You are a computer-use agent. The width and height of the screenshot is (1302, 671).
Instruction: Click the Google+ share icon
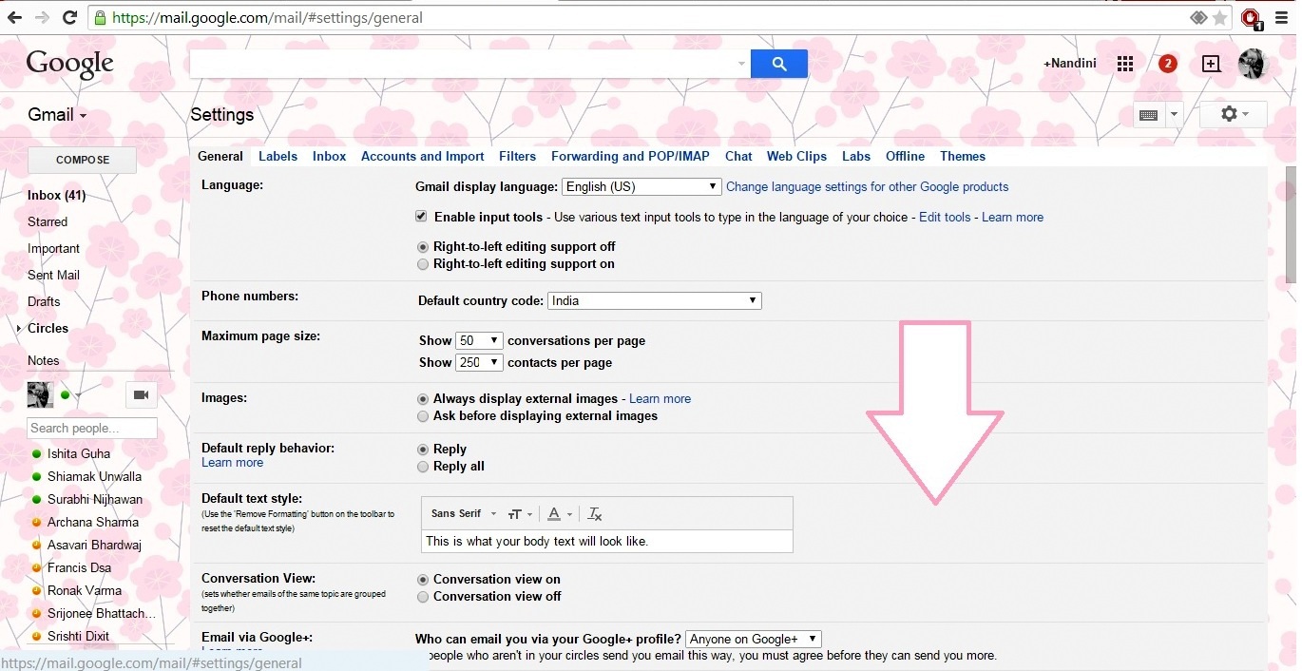tap(1211, 64)
